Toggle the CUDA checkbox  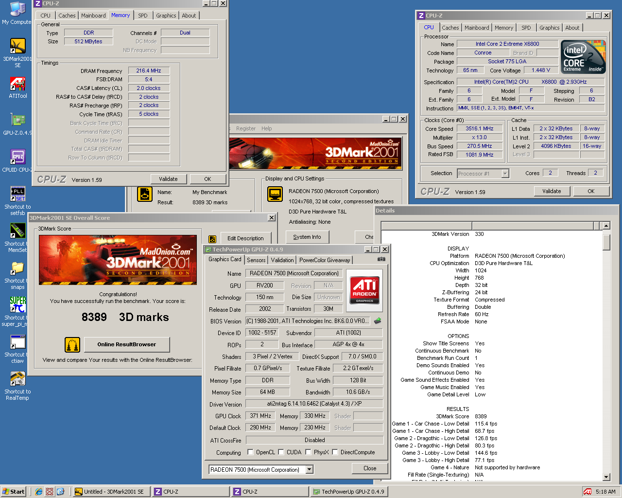coord(281,452)
